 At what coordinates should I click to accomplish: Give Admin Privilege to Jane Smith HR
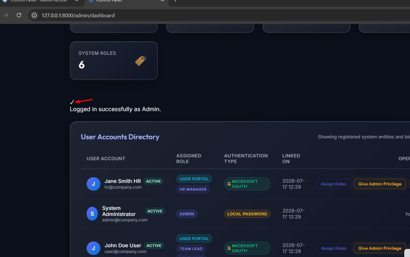[380, 184]
